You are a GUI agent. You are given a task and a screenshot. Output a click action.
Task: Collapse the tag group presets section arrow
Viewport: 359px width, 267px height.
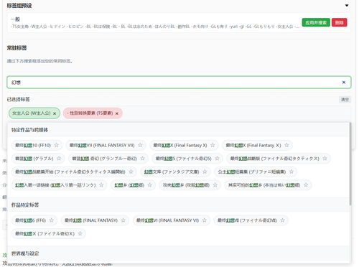click(347, 6)
